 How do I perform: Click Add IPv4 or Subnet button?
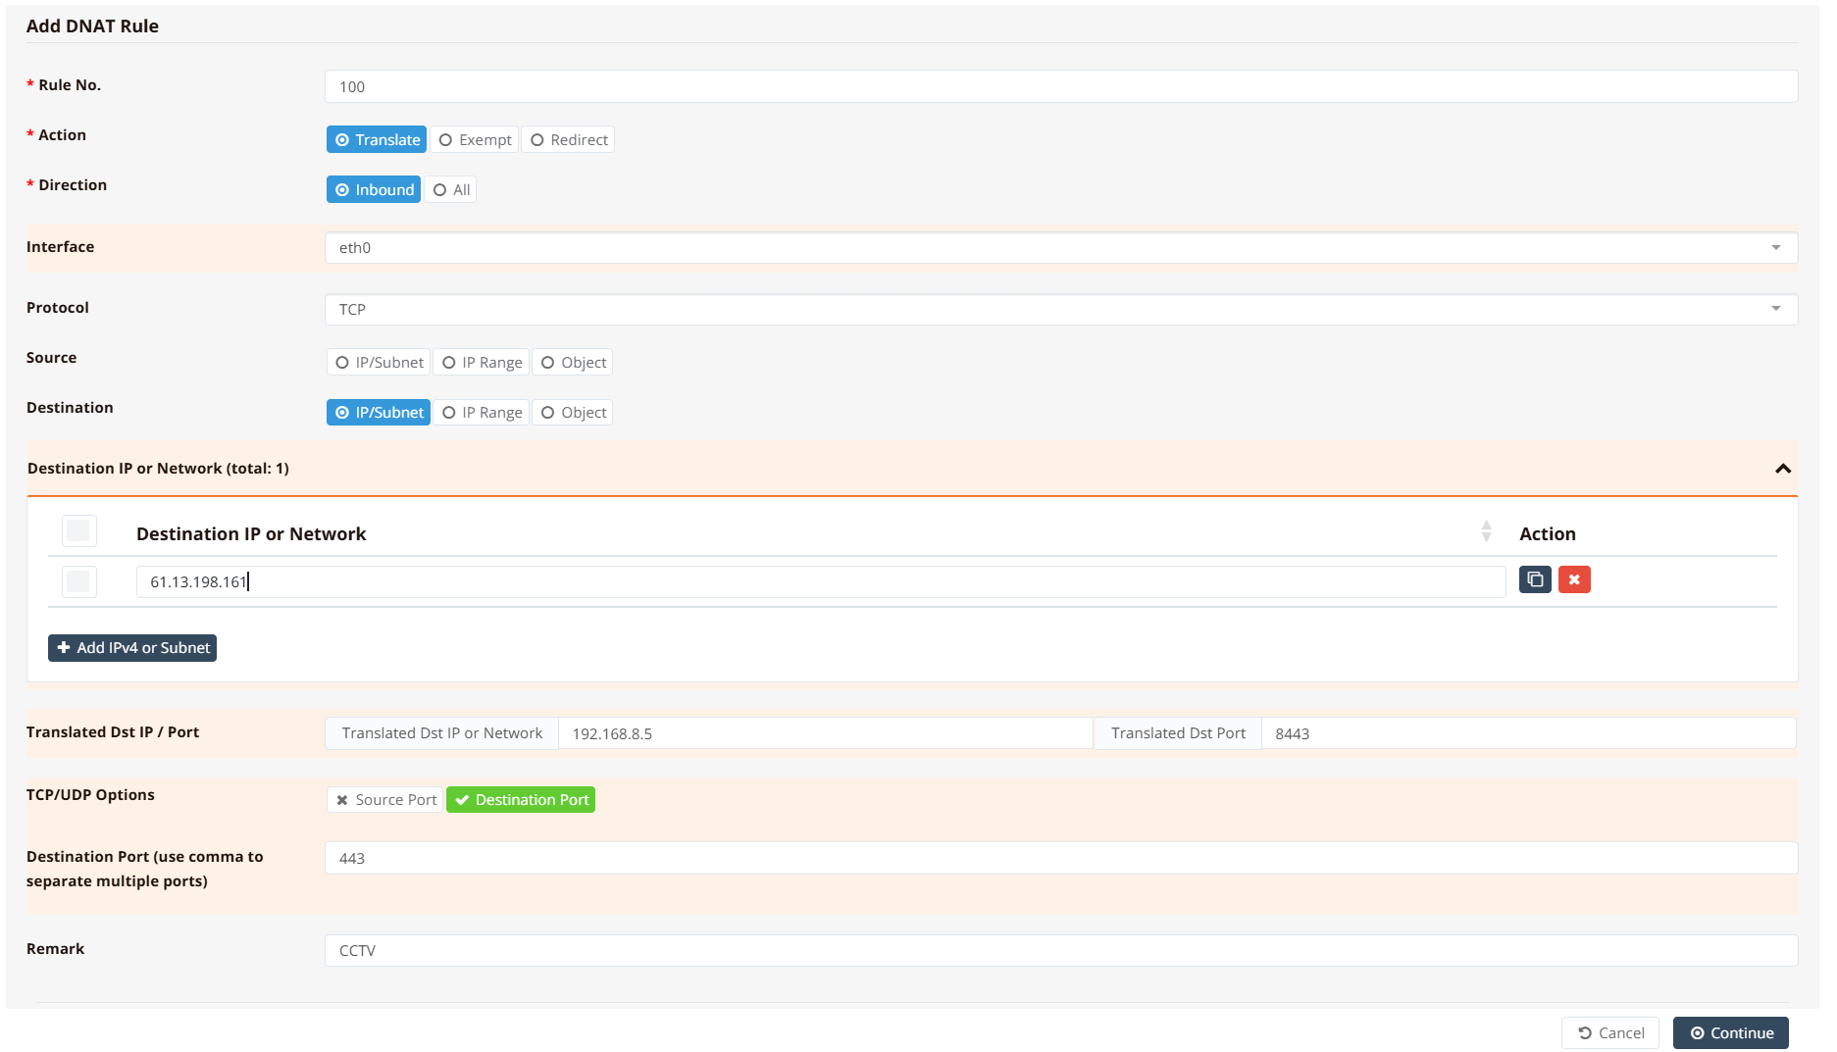point(132,648)
